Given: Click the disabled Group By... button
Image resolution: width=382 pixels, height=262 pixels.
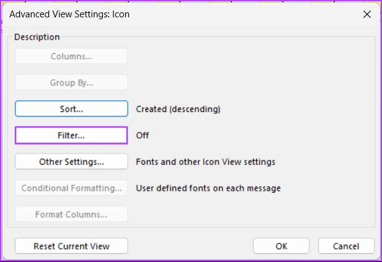Looking at the screenshot, I should pos(71,82).
